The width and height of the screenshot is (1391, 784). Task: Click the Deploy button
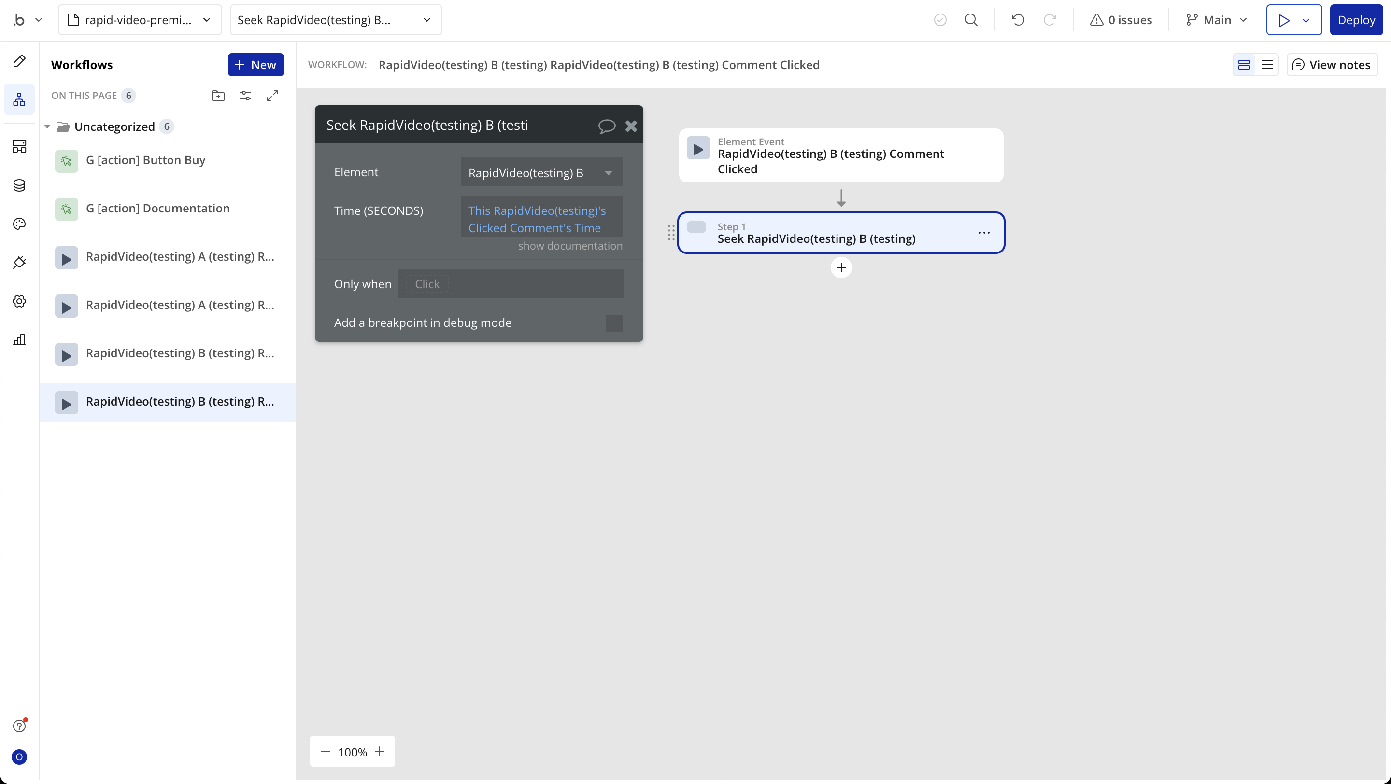point(1355,20)
